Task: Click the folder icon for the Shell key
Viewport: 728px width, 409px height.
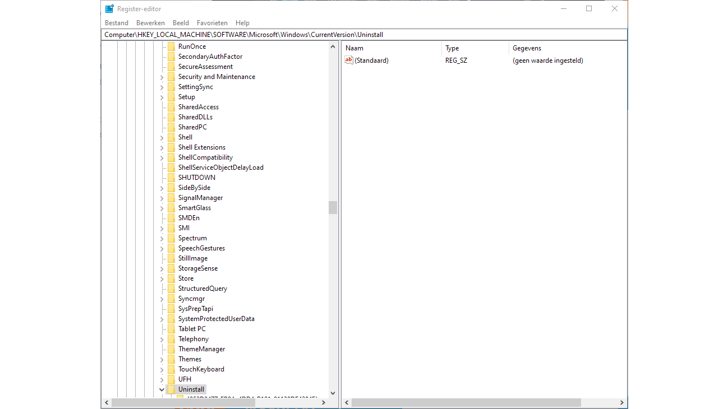Action: click(172, 137)
